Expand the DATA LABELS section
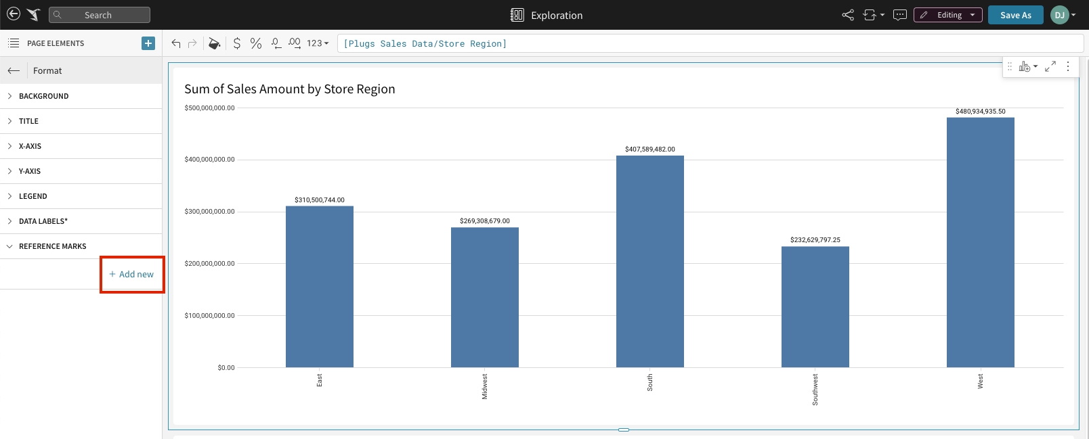1089x439 pixels. [43, 221]
